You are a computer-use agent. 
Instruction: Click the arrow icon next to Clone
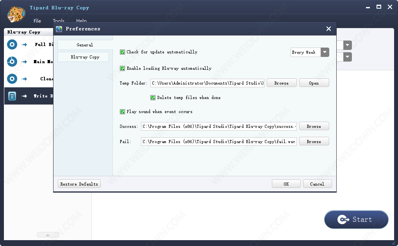coord(24,79)
